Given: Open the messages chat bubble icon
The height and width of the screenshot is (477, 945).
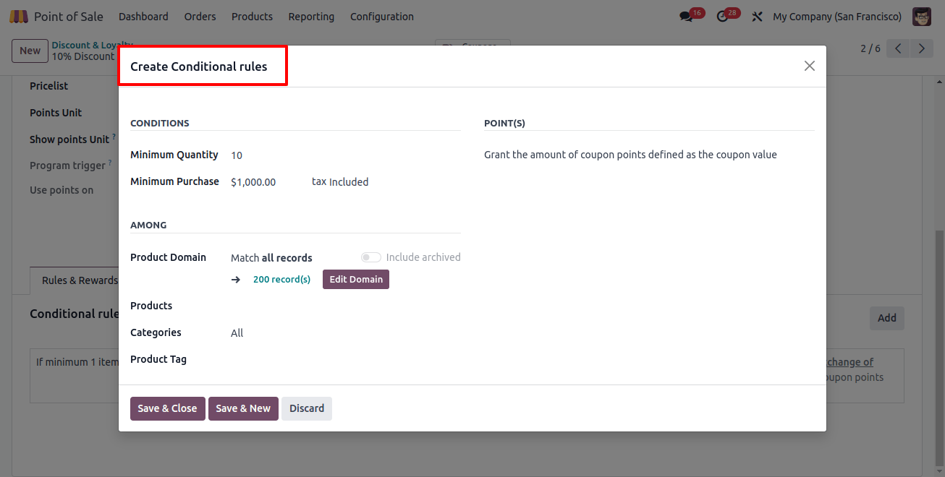Looking at the screenshot, I should point(686,17).
